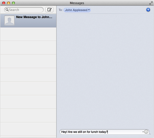Focus the Search conversations field
Screen dimensions: 154x138
pyautogui.click(x=24, y=10)
